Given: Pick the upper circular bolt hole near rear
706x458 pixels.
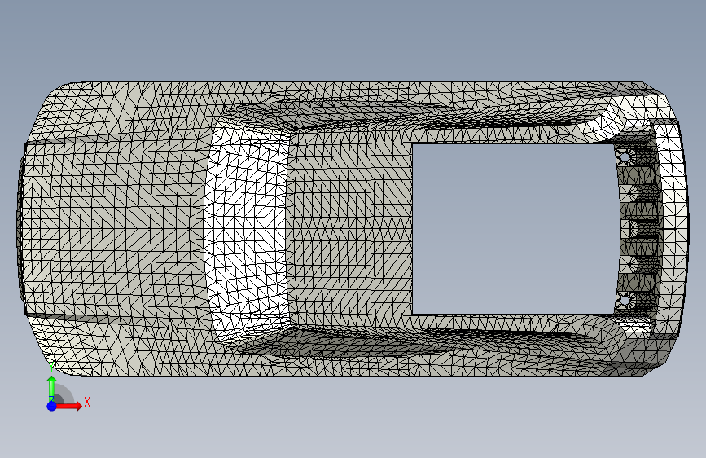Looking at the screenshot, I should pyautogui.click(x=625, y=157).
